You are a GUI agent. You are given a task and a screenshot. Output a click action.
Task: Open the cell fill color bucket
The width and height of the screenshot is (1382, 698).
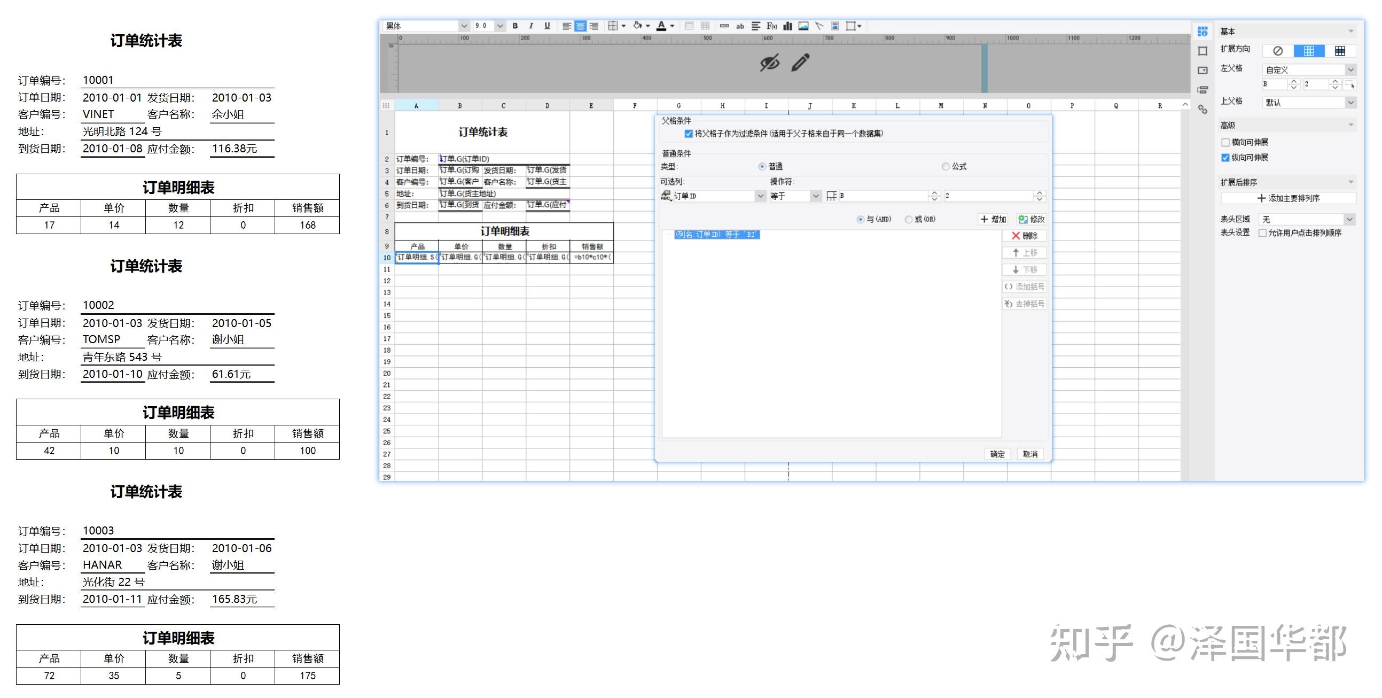coord(637,26)
